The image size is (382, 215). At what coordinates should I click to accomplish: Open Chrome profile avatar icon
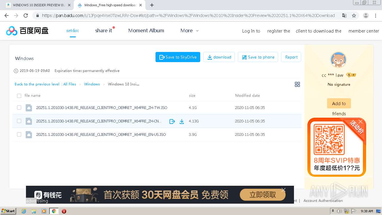pos(366,16)
